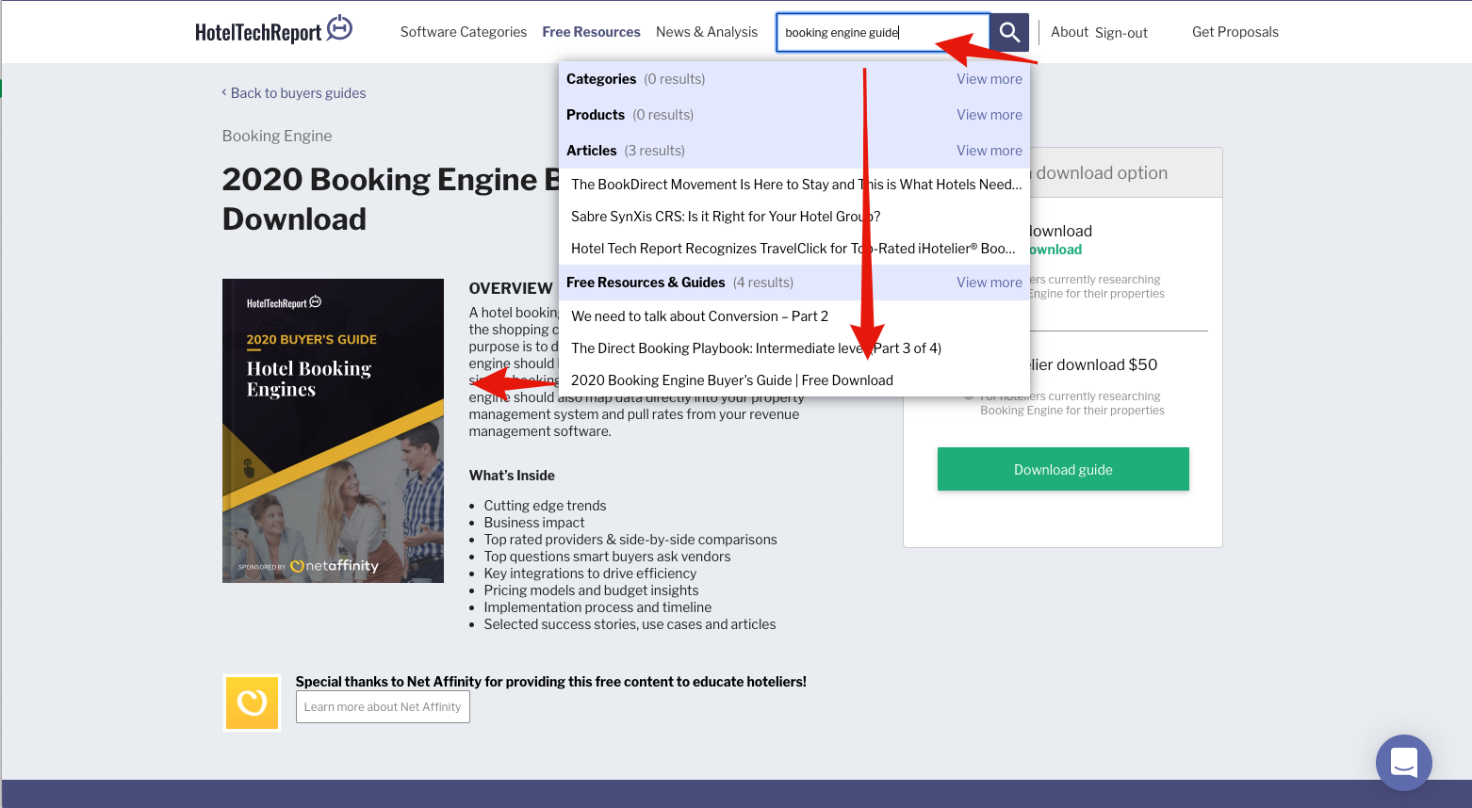Go back to buyers guides

point(294,93)
